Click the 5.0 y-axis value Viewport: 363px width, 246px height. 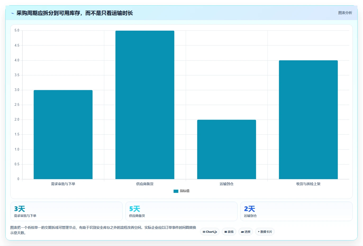(x=17, y=30)
